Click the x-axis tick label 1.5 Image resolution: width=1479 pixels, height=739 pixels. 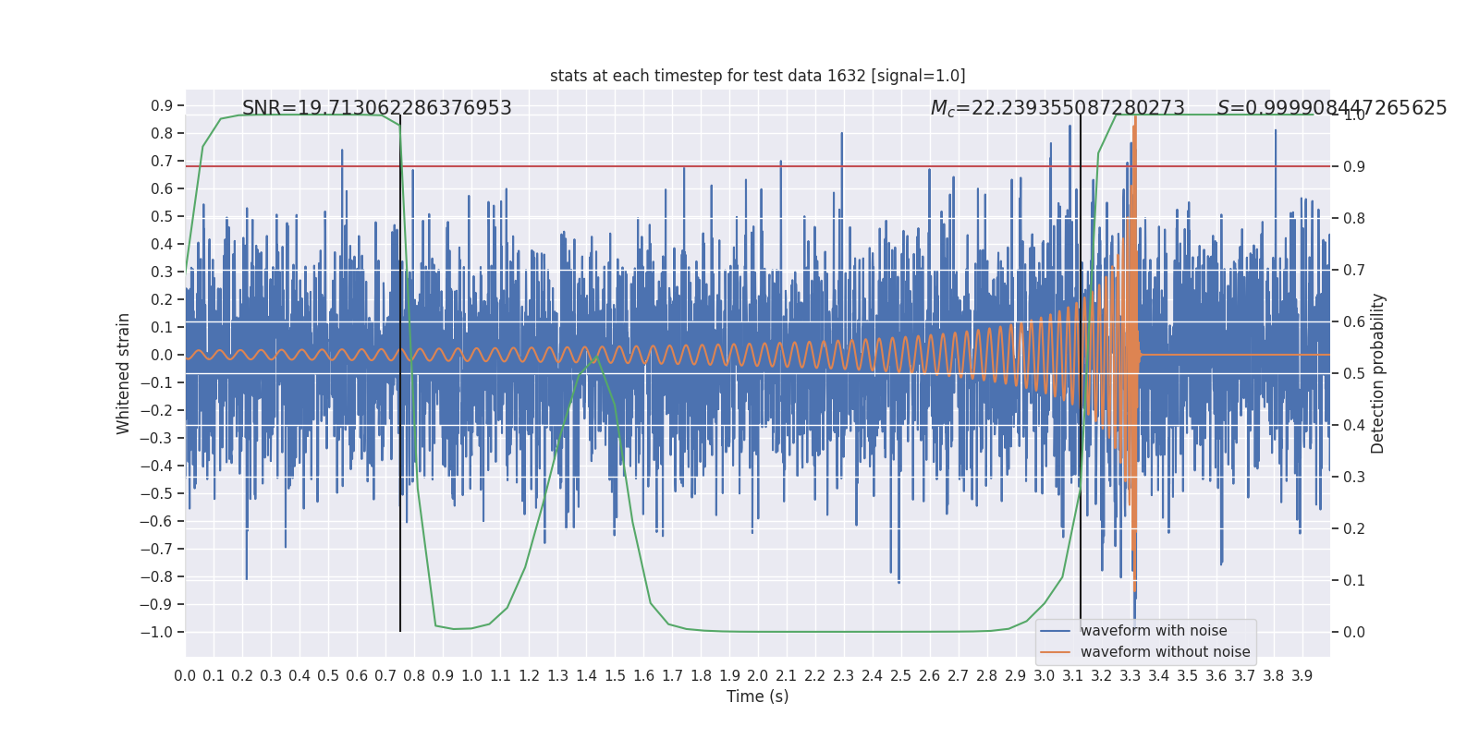(615, 676)
